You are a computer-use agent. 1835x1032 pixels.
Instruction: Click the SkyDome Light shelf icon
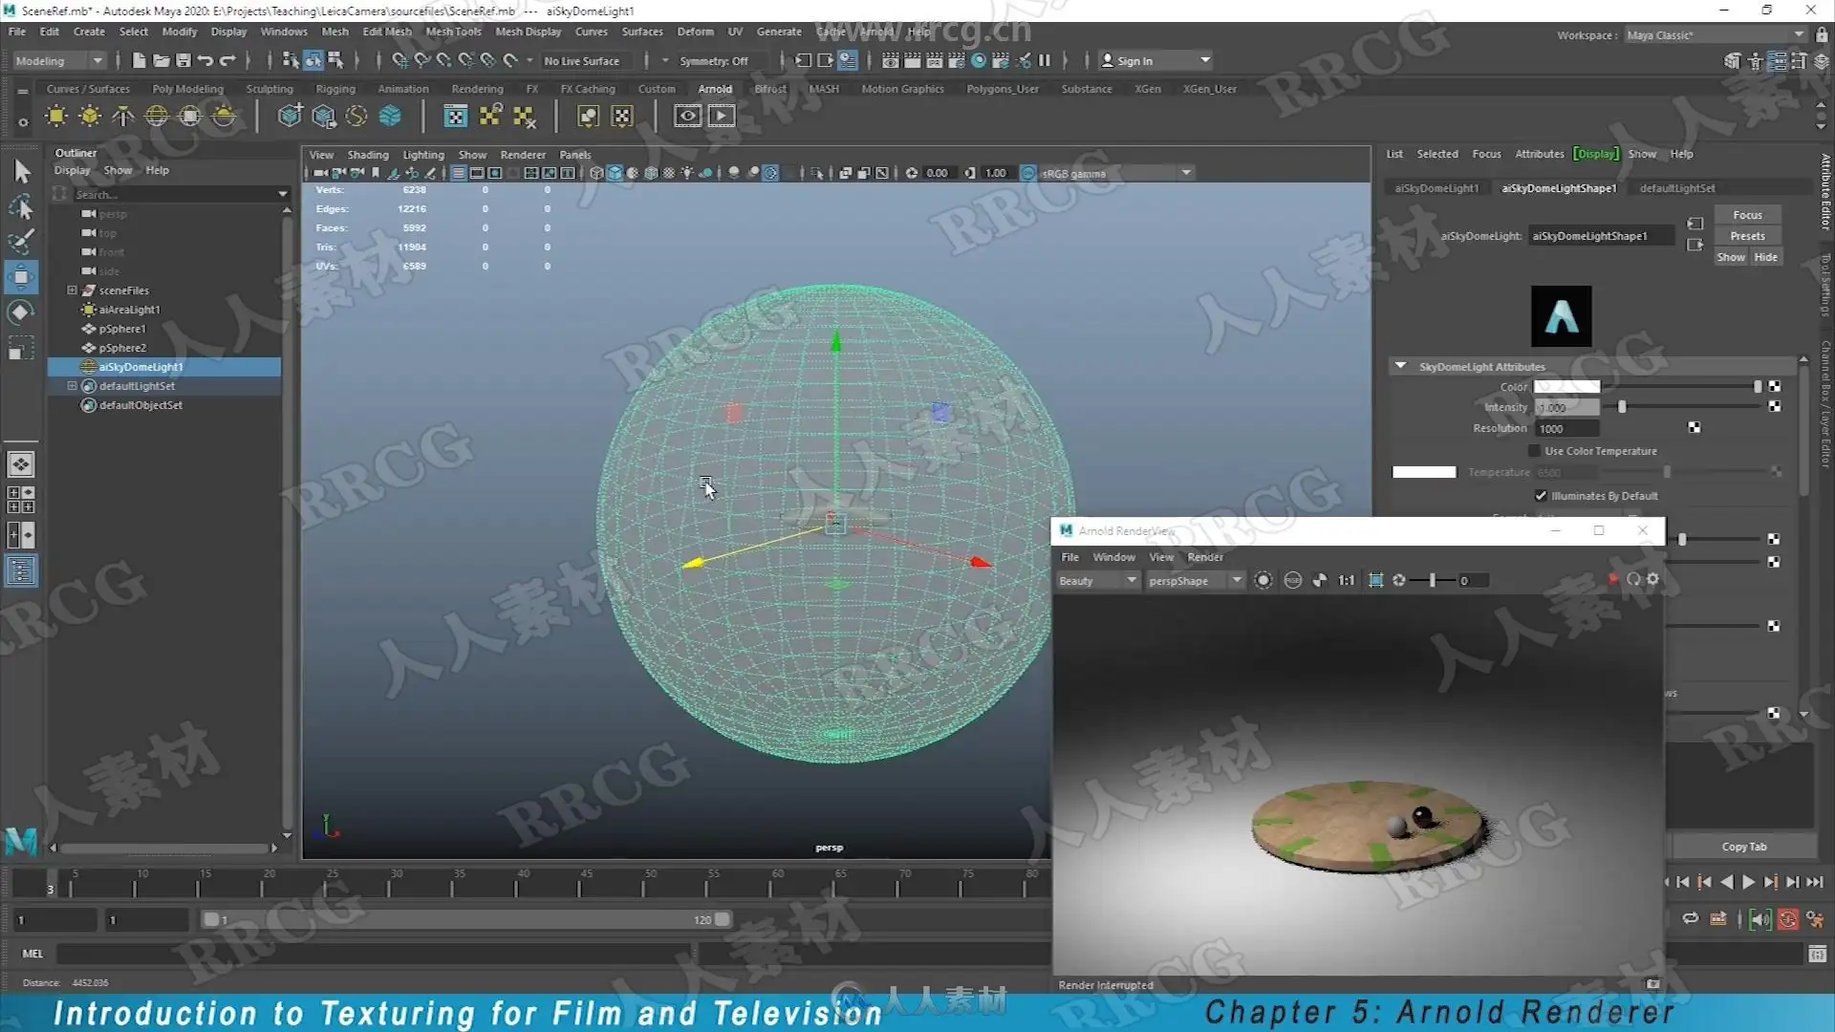click(157, 117)
